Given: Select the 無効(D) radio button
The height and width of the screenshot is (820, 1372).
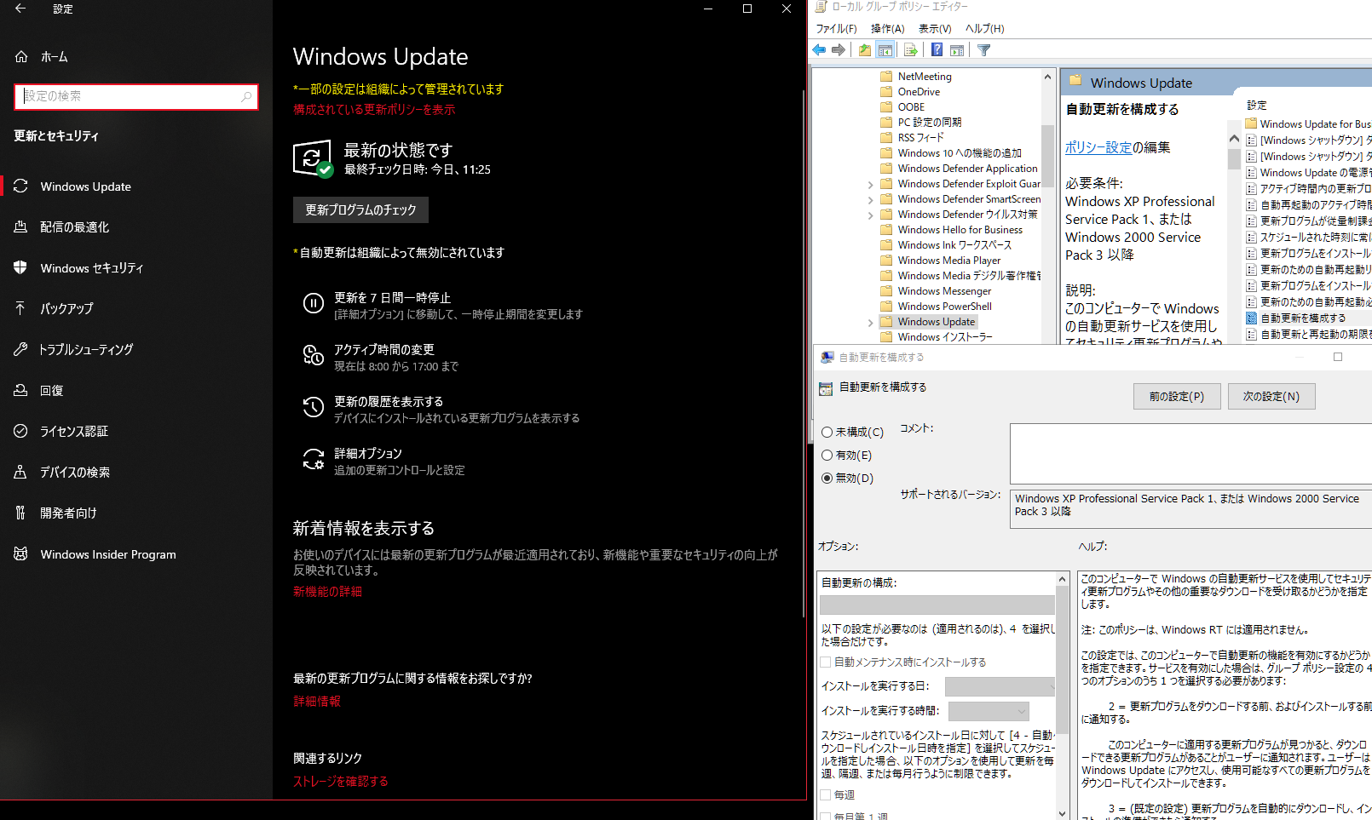Looking at the screenshot, I should pos(827,479).
